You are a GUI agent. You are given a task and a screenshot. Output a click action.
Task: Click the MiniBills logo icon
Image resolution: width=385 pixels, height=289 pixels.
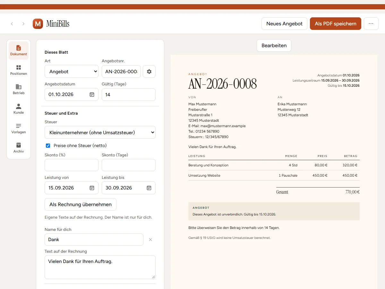(x=38, y=24)
